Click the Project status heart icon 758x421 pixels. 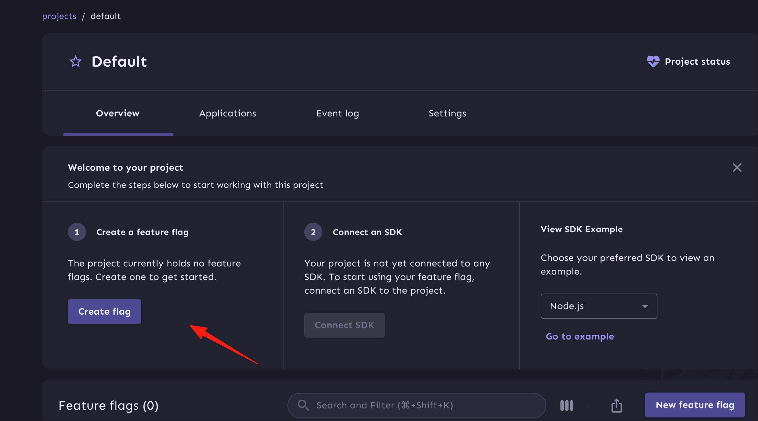point(653,61)
